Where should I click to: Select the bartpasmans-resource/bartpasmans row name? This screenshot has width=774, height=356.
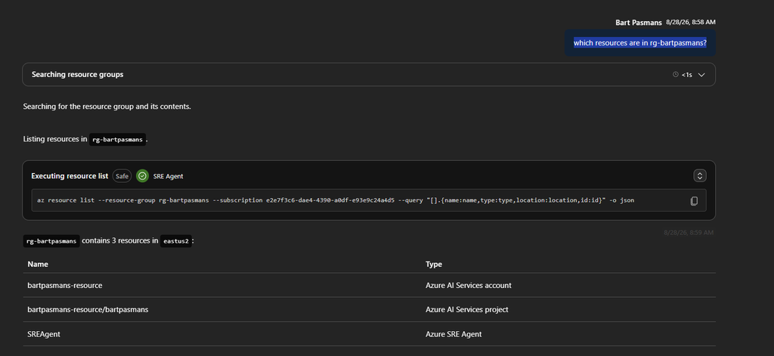(x=88, y=310)
